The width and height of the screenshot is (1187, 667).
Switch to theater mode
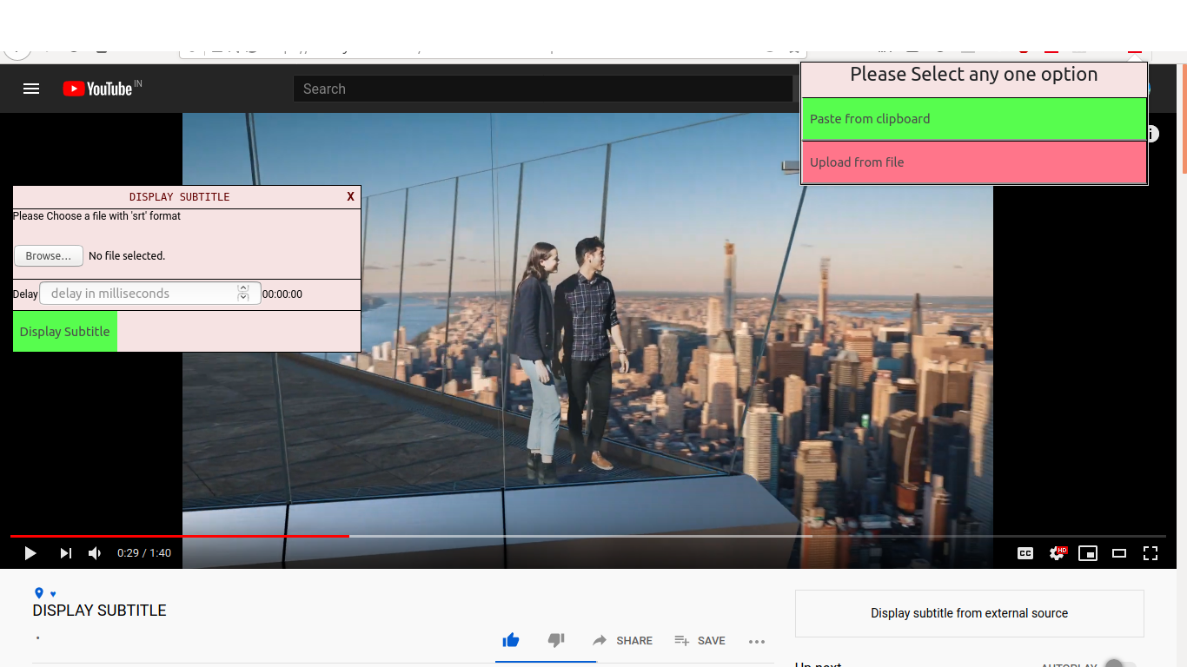[1119, 553]
